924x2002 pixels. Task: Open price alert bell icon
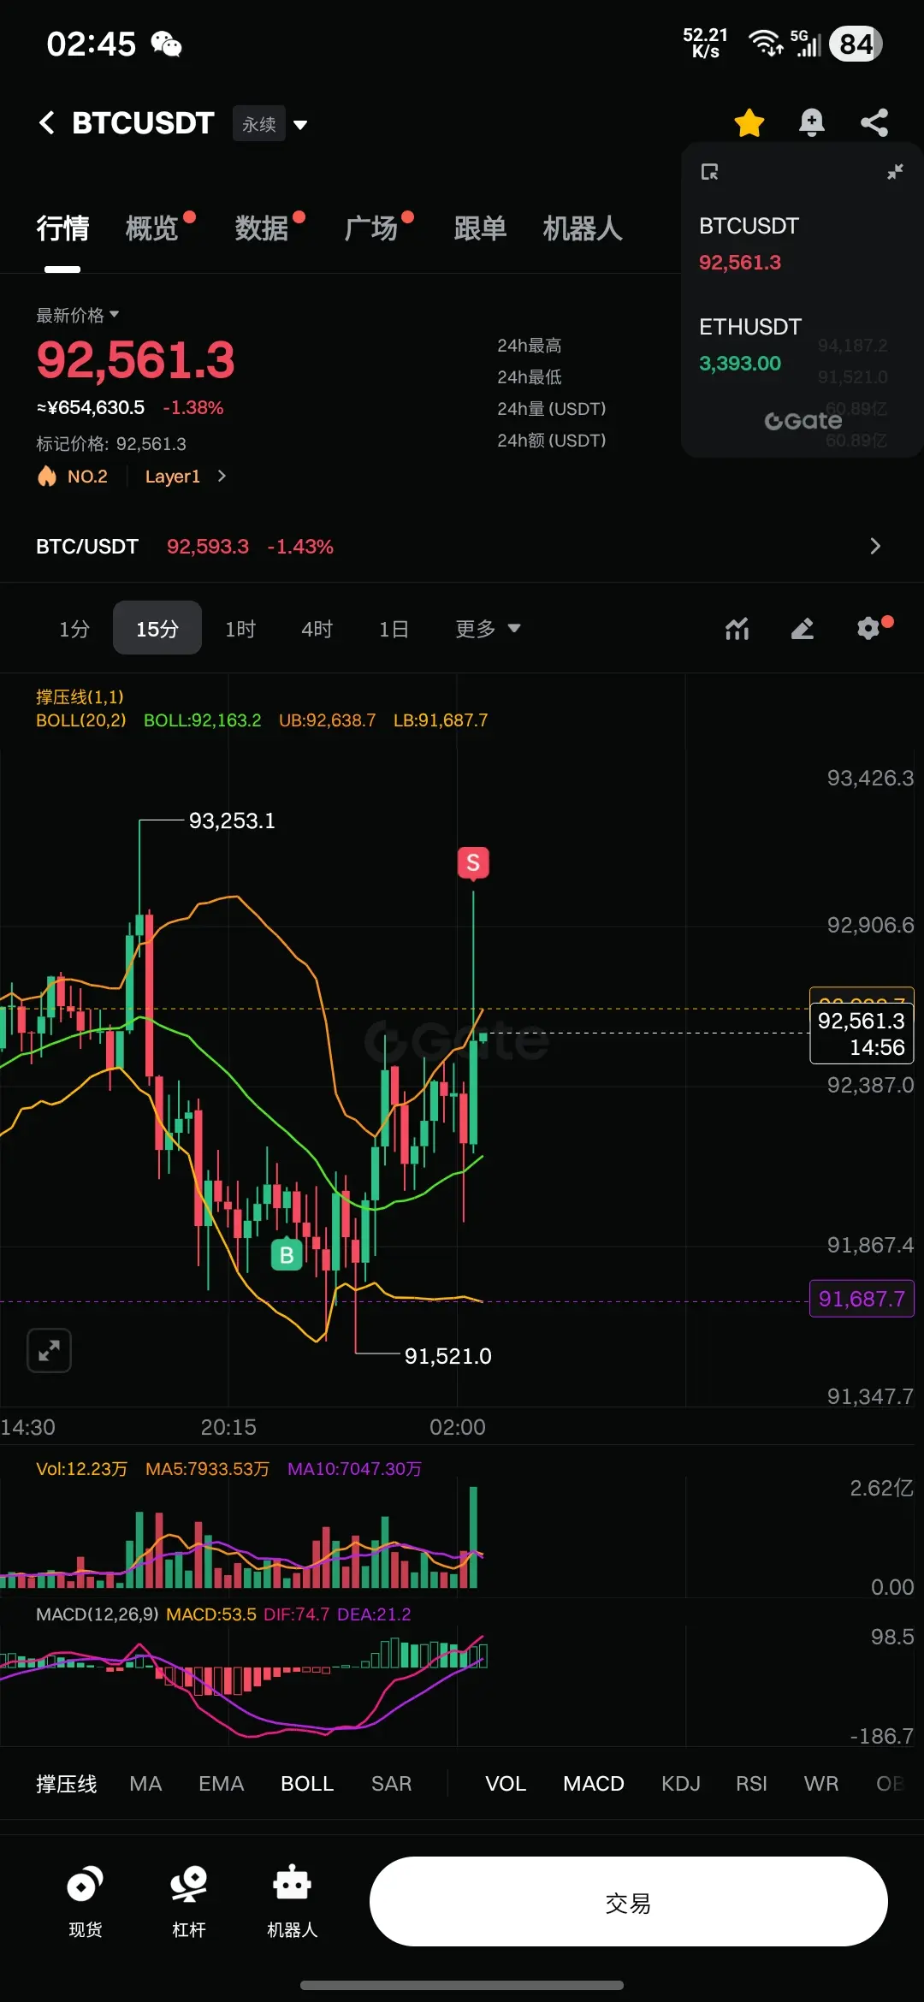click(x=811, y=123)
